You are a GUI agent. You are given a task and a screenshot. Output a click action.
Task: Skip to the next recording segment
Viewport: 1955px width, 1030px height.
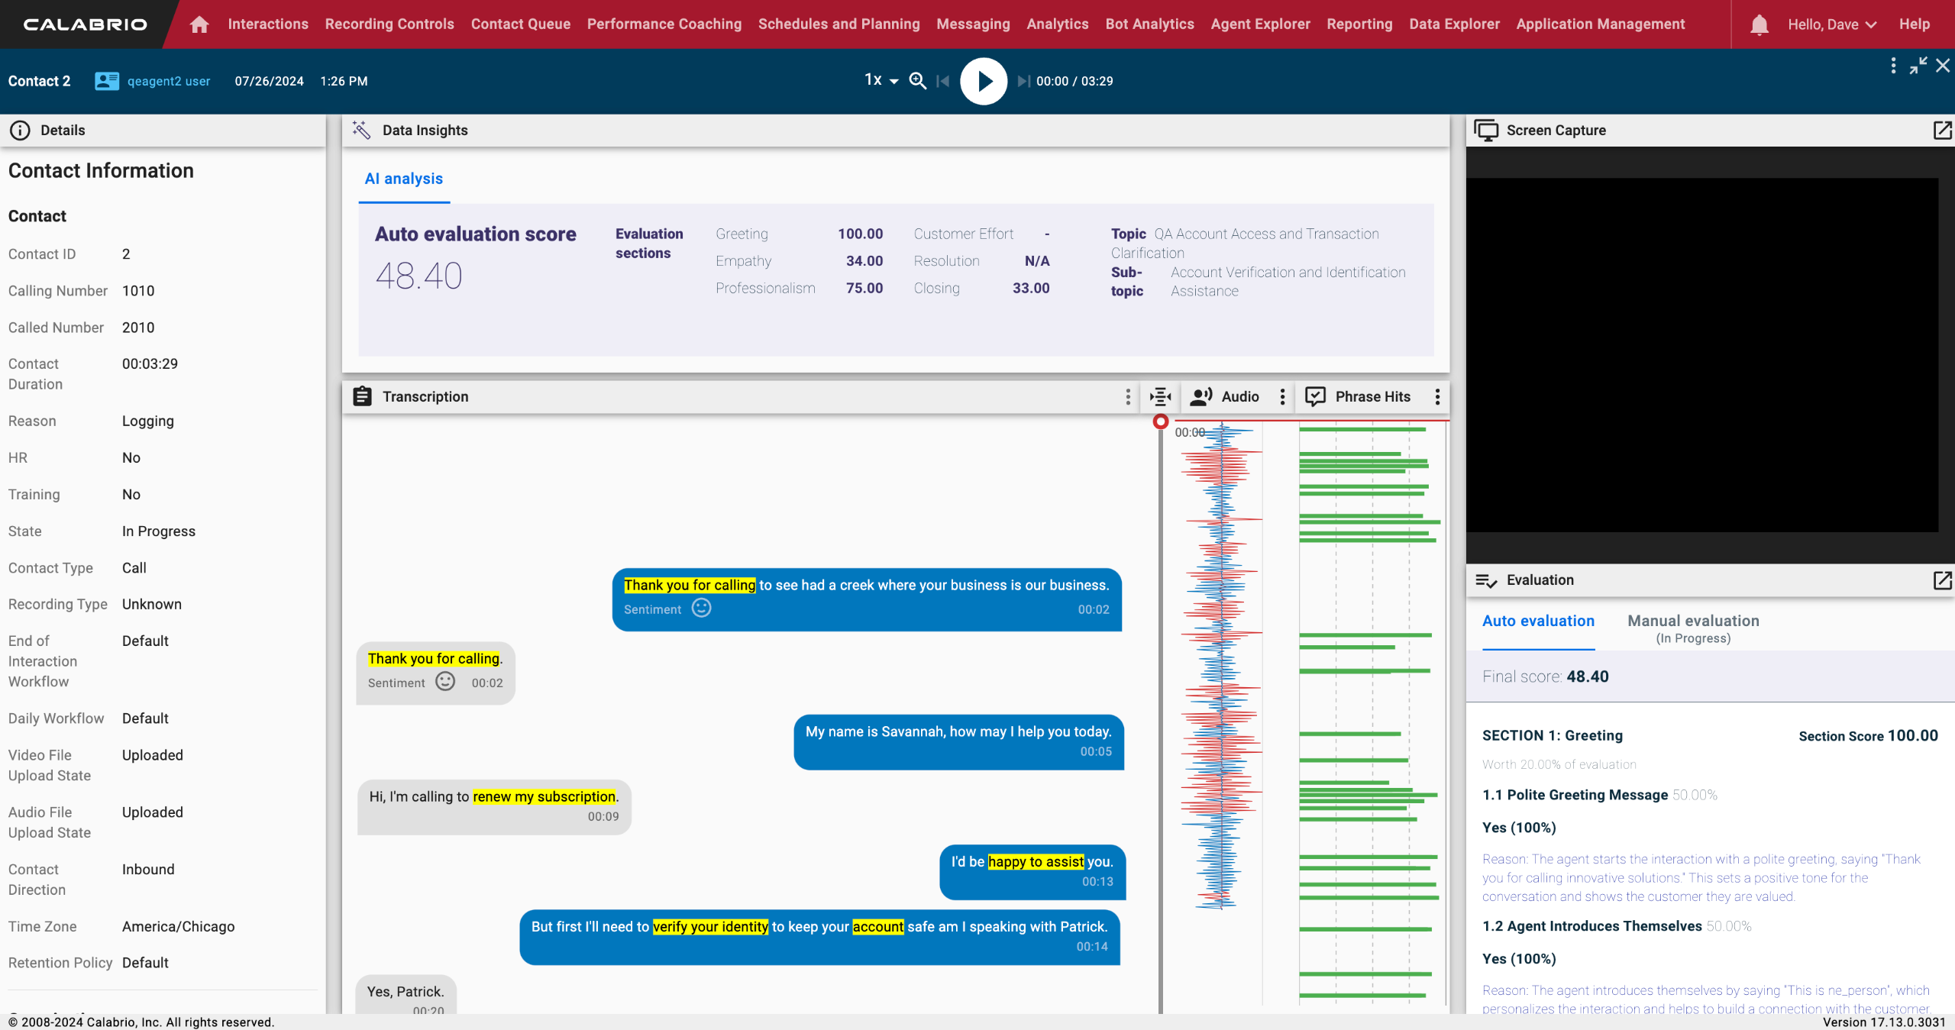[x=1023, y=81]
